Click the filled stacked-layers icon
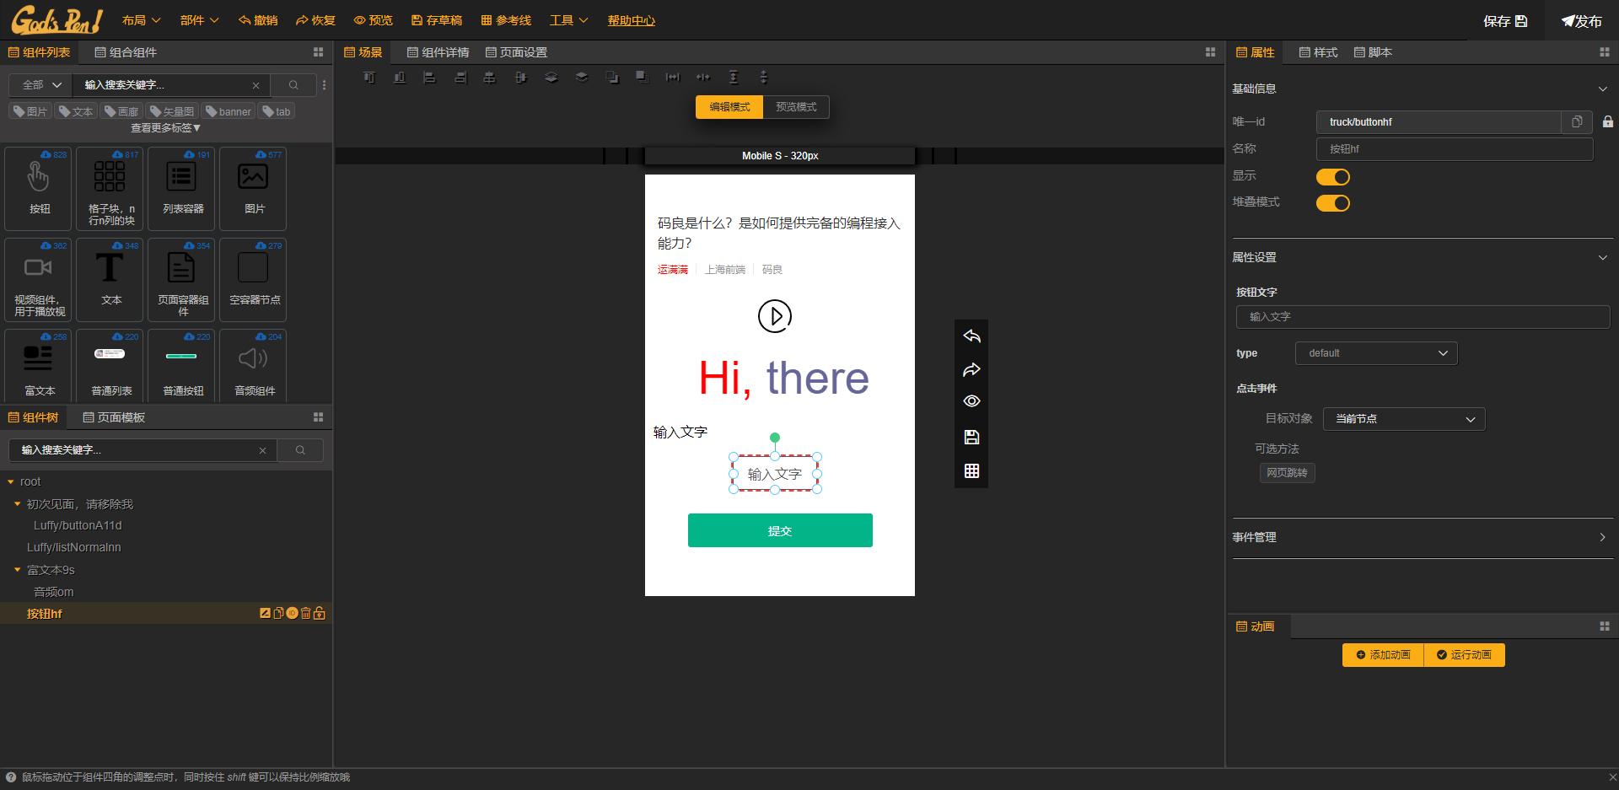This screenshot has height=790, width=1619. pyautogui.click(x=582, y=78)
